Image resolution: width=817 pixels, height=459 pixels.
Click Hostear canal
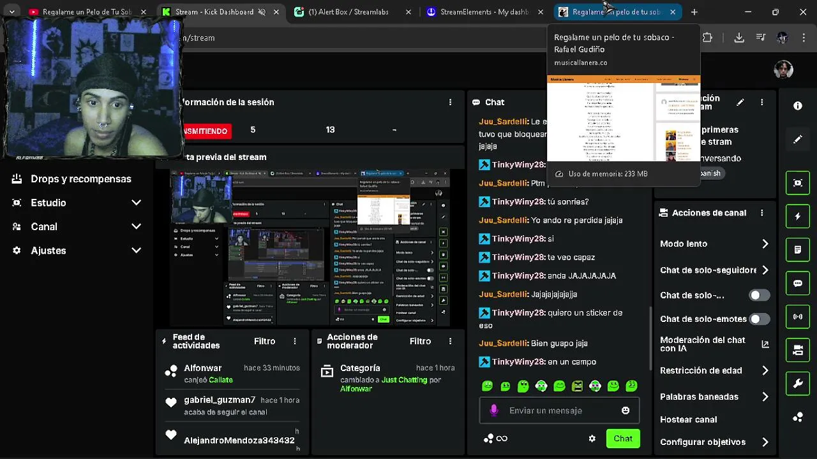[689, 419]
